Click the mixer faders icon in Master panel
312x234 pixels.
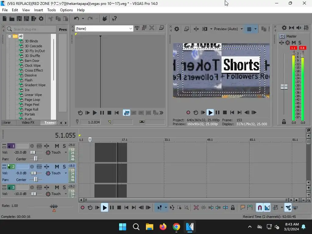[x=306, y=28]
